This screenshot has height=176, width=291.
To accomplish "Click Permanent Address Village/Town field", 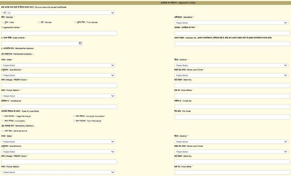I will [59, 86].
